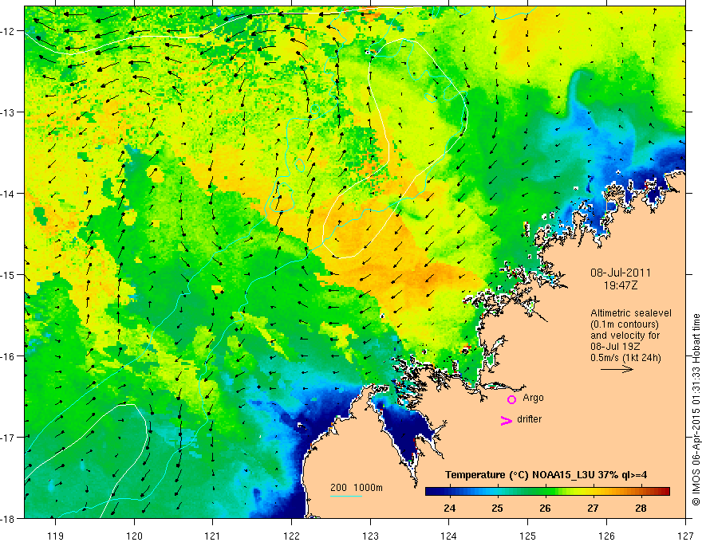Click the '200 1000m' depth label
The width and height of the screenshot is (702, 542).
(357, 488)
